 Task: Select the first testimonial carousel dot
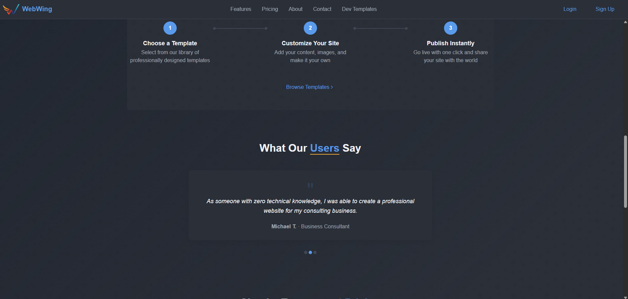(305, 252)
